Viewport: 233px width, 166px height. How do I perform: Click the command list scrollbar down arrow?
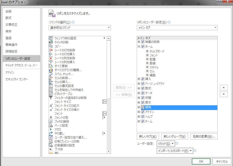[109, 151]
